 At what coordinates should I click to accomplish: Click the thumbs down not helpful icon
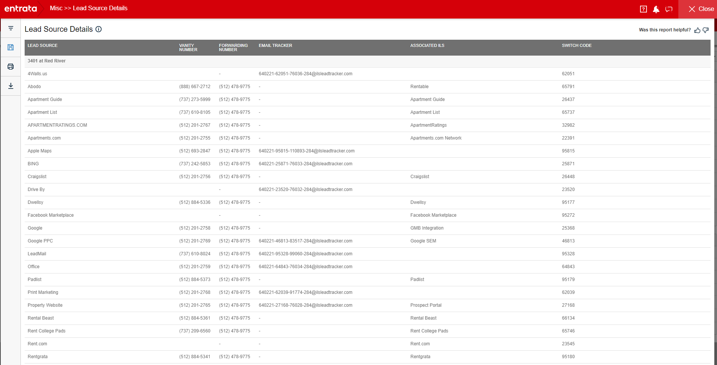tap(706, 30)
